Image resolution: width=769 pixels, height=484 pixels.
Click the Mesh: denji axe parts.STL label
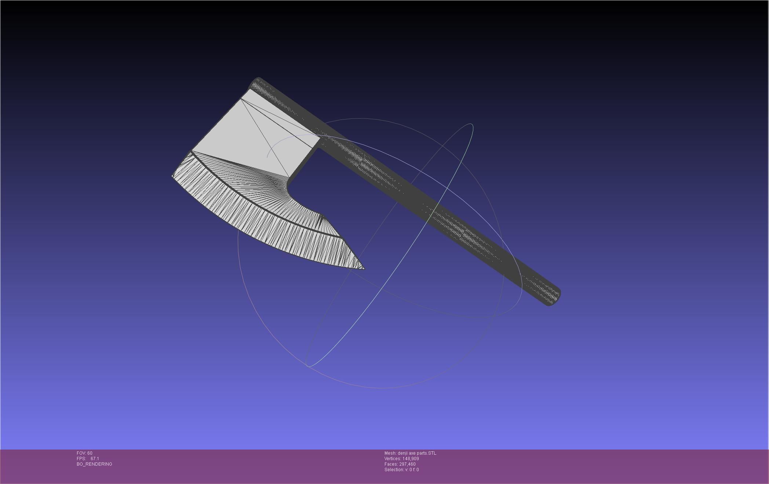pyautogui.click(x=410, y=453)
